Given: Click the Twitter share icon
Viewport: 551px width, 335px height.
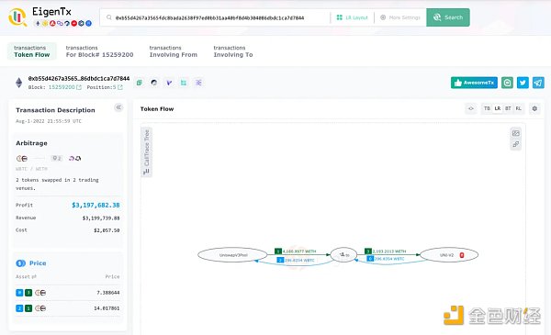Looking at the screenshot, I should click(x=523, y=83).
